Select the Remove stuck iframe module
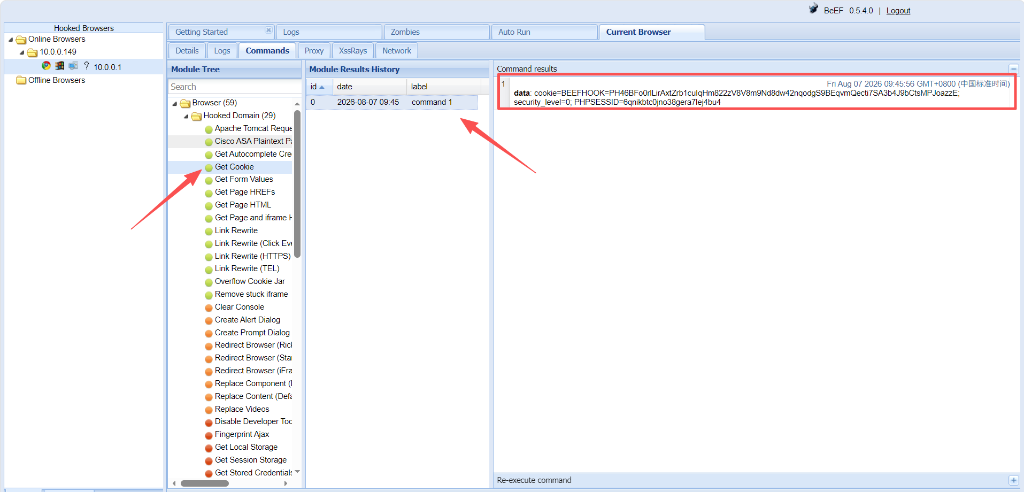The height and width of the screenshot is (492, 1024). tap(251, 294)
